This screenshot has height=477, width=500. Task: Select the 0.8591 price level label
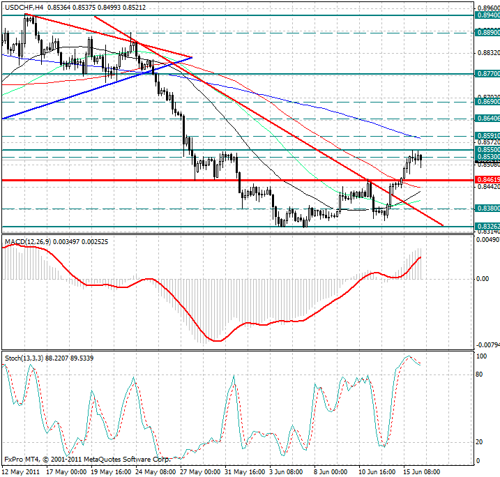pos(487,136)
